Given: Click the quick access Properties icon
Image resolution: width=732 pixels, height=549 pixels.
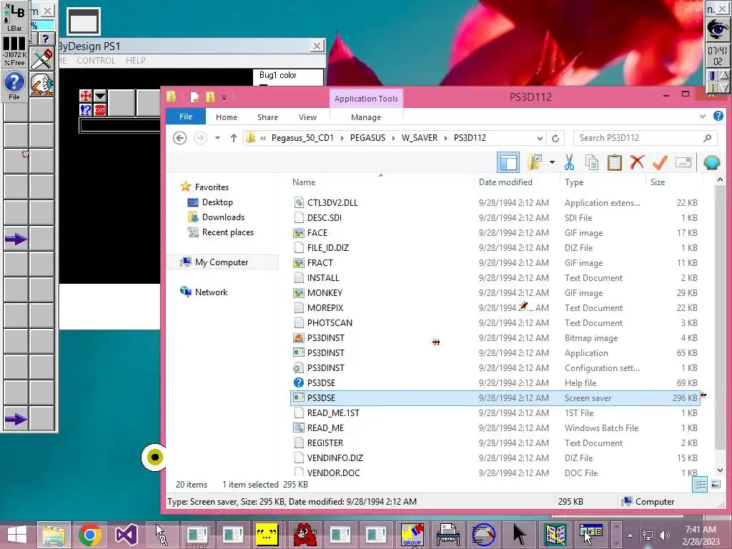Looking at the screenshot, I should 195,97.
